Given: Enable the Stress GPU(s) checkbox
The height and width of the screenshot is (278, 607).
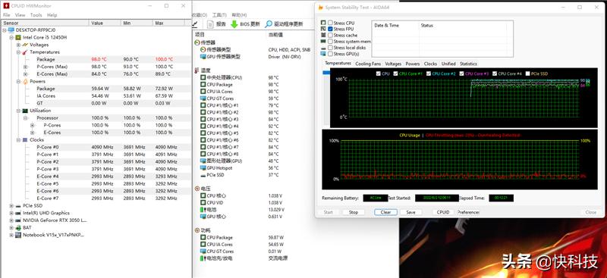Looking at the screenshot, I should [330, 54].
